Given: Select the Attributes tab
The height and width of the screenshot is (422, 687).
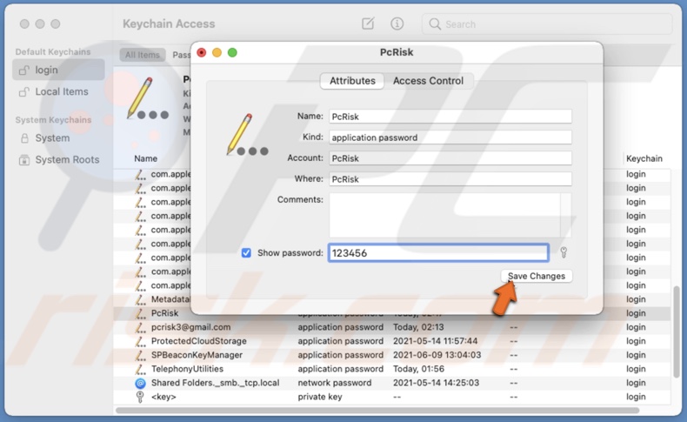Looking at the screenshot, I should point(352,81).
